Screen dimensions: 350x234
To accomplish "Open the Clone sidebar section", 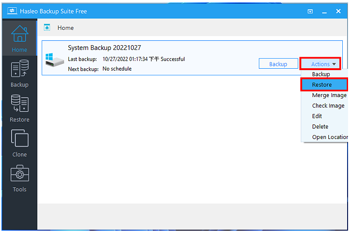I will [20, 143].
